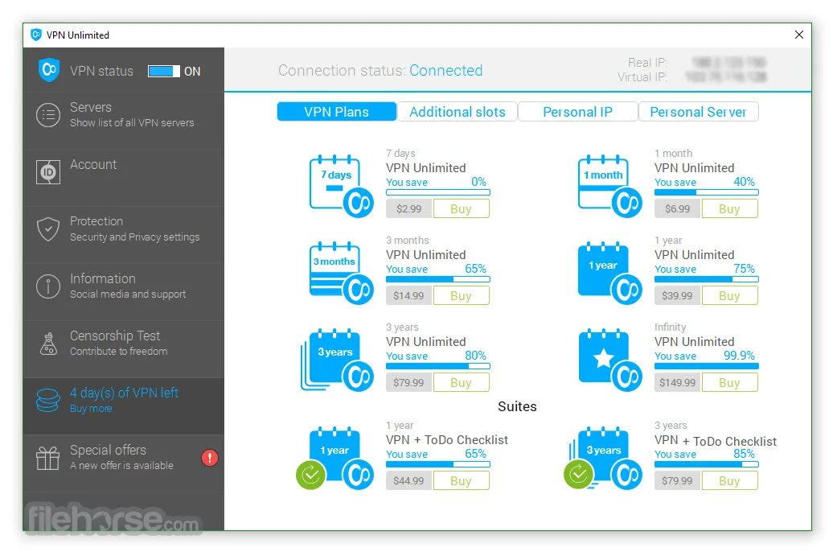Click the 3 months 65% savings bar

437,279
